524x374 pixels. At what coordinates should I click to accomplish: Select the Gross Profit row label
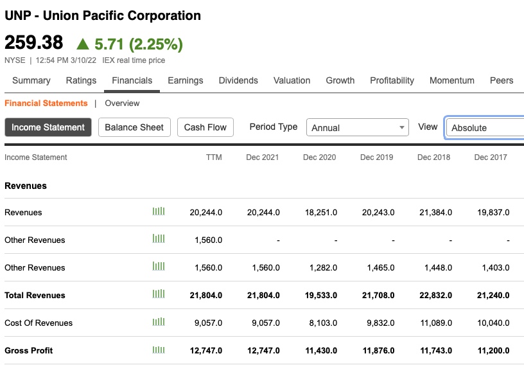29,351
